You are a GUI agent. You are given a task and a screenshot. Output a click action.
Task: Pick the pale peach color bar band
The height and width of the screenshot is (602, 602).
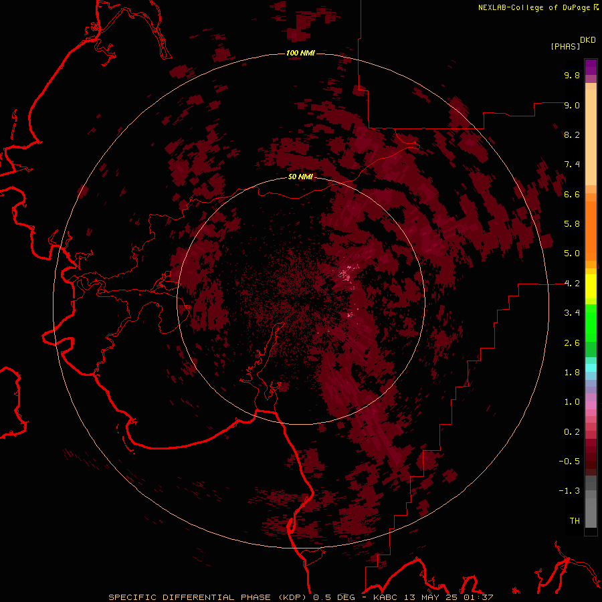tap(591, 137)
